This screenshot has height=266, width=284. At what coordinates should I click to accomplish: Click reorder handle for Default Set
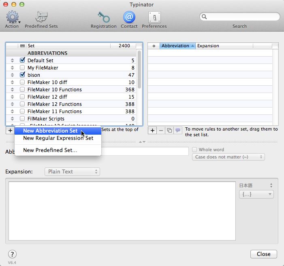[x=12, y=60]
